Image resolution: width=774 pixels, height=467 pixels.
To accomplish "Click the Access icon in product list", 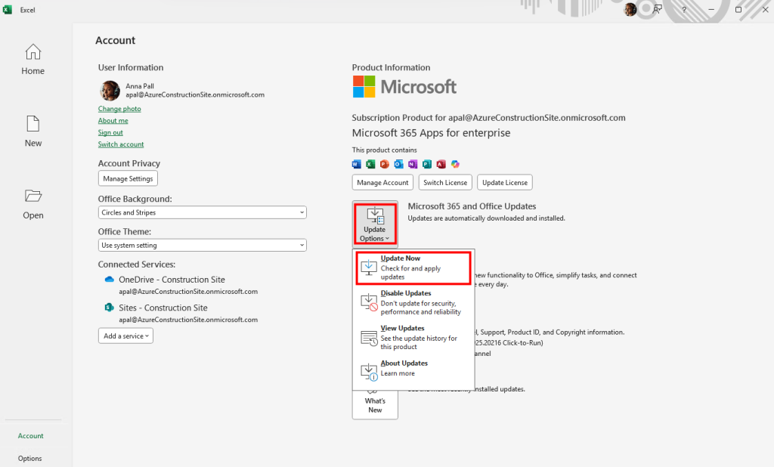I will (441, 165).
